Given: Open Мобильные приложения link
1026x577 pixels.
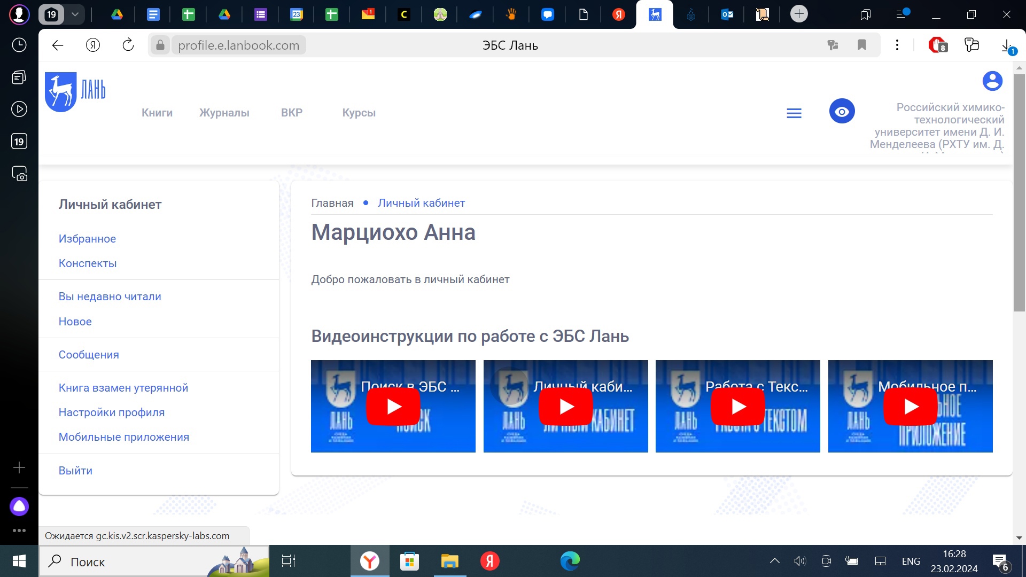Looking at the screenshot, I should [x=124, y=437].
